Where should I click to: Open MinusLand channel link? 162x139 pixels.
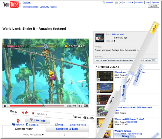tap(118, 34)
